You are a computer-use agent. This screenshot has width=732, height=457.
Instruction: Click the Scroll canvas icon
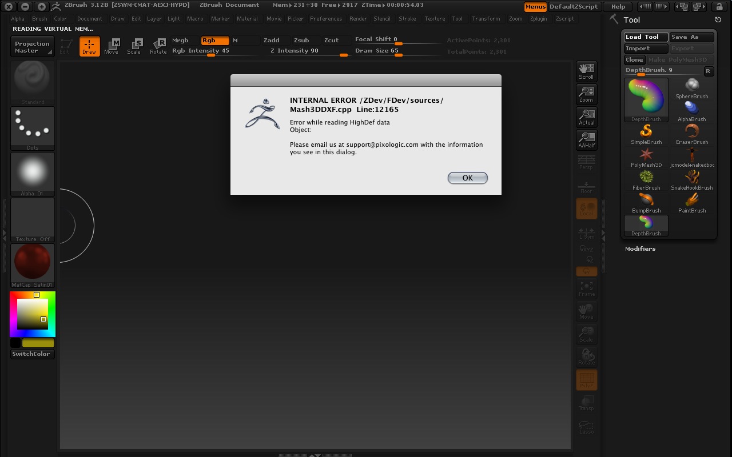click(586, 71)
